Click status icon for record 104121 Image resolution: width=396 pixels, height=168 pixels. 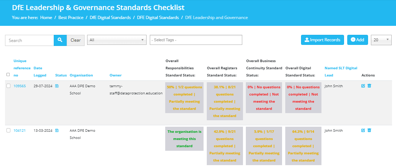[x=57, y=131]
